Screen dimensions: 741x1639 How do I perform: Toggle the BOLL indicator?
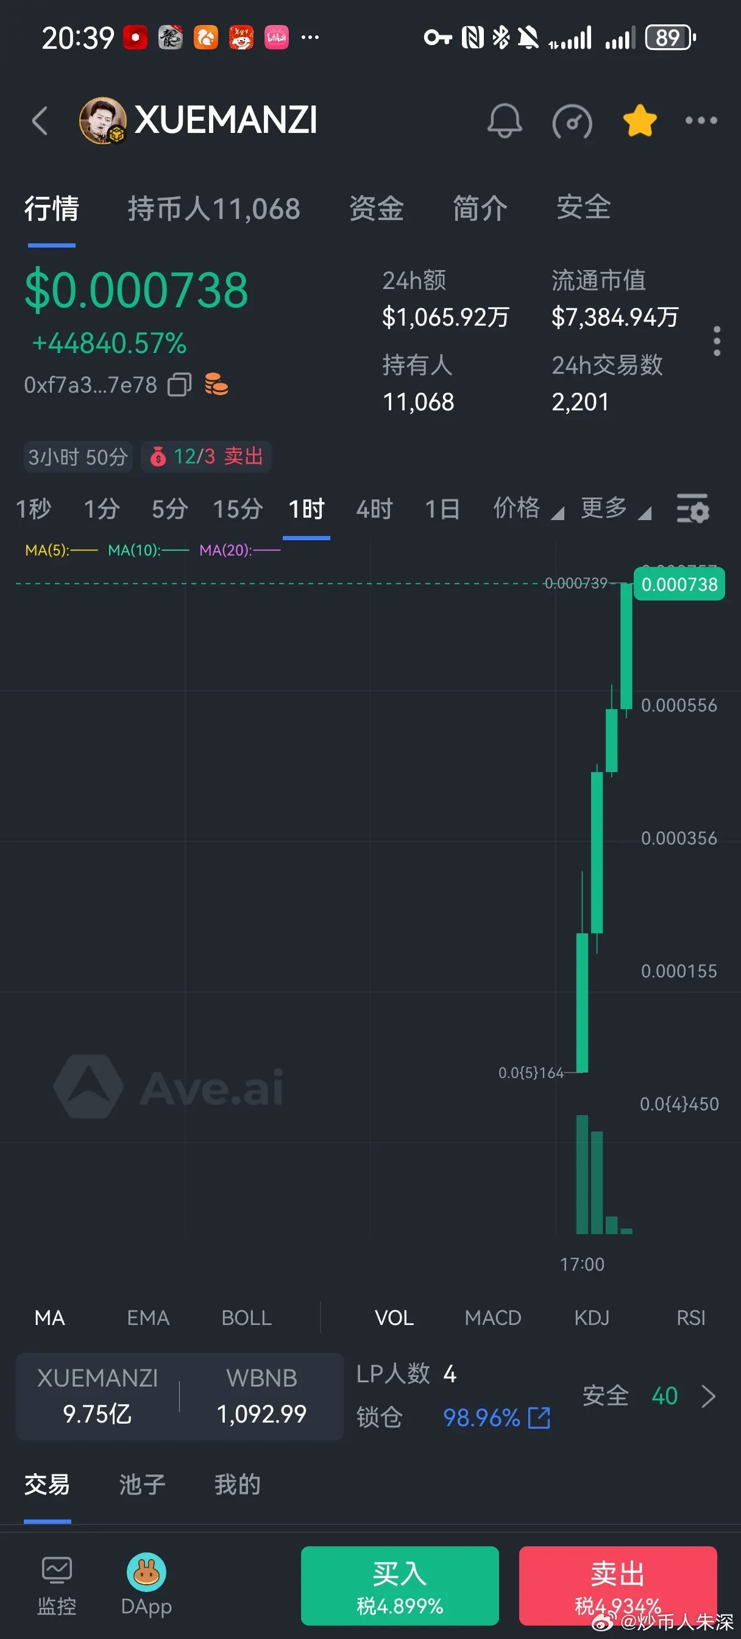click(x=246, y=1317)
